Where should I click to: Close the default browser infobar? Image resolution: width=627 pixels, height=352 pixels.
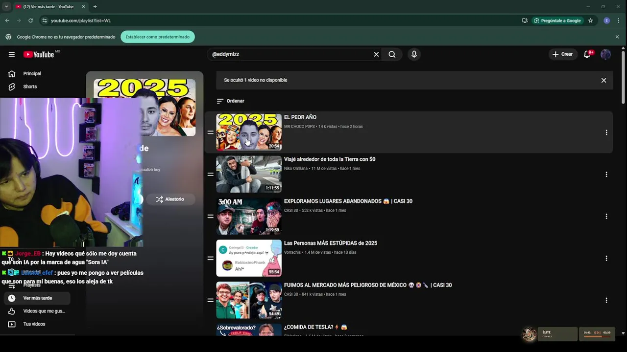point(617,37)
